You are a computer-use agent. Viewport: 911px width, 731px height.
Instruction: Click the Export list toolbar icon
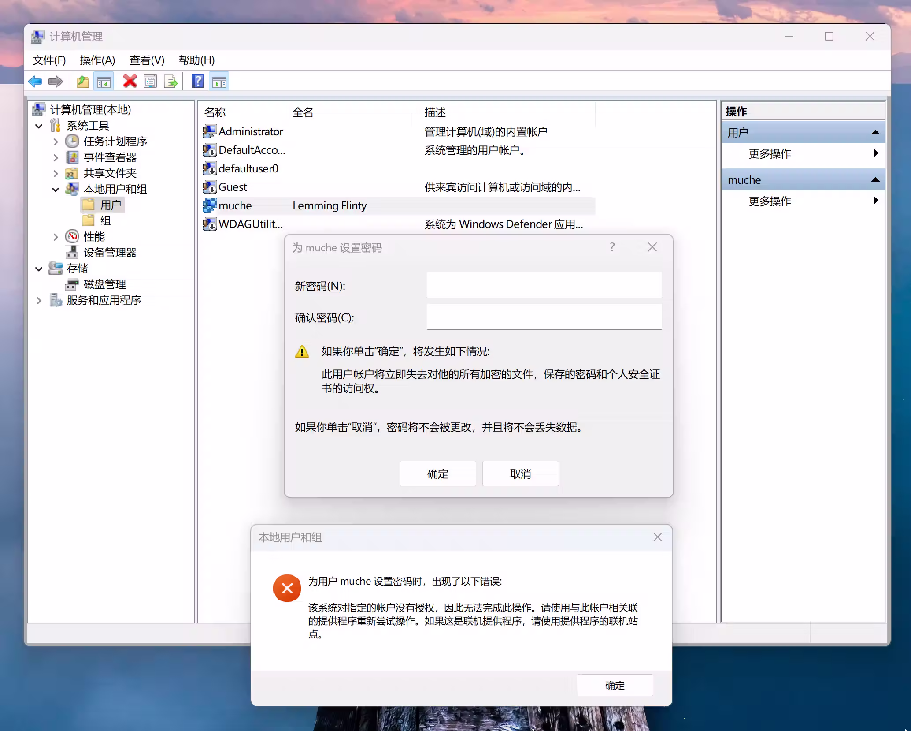(x=171, y=82)
